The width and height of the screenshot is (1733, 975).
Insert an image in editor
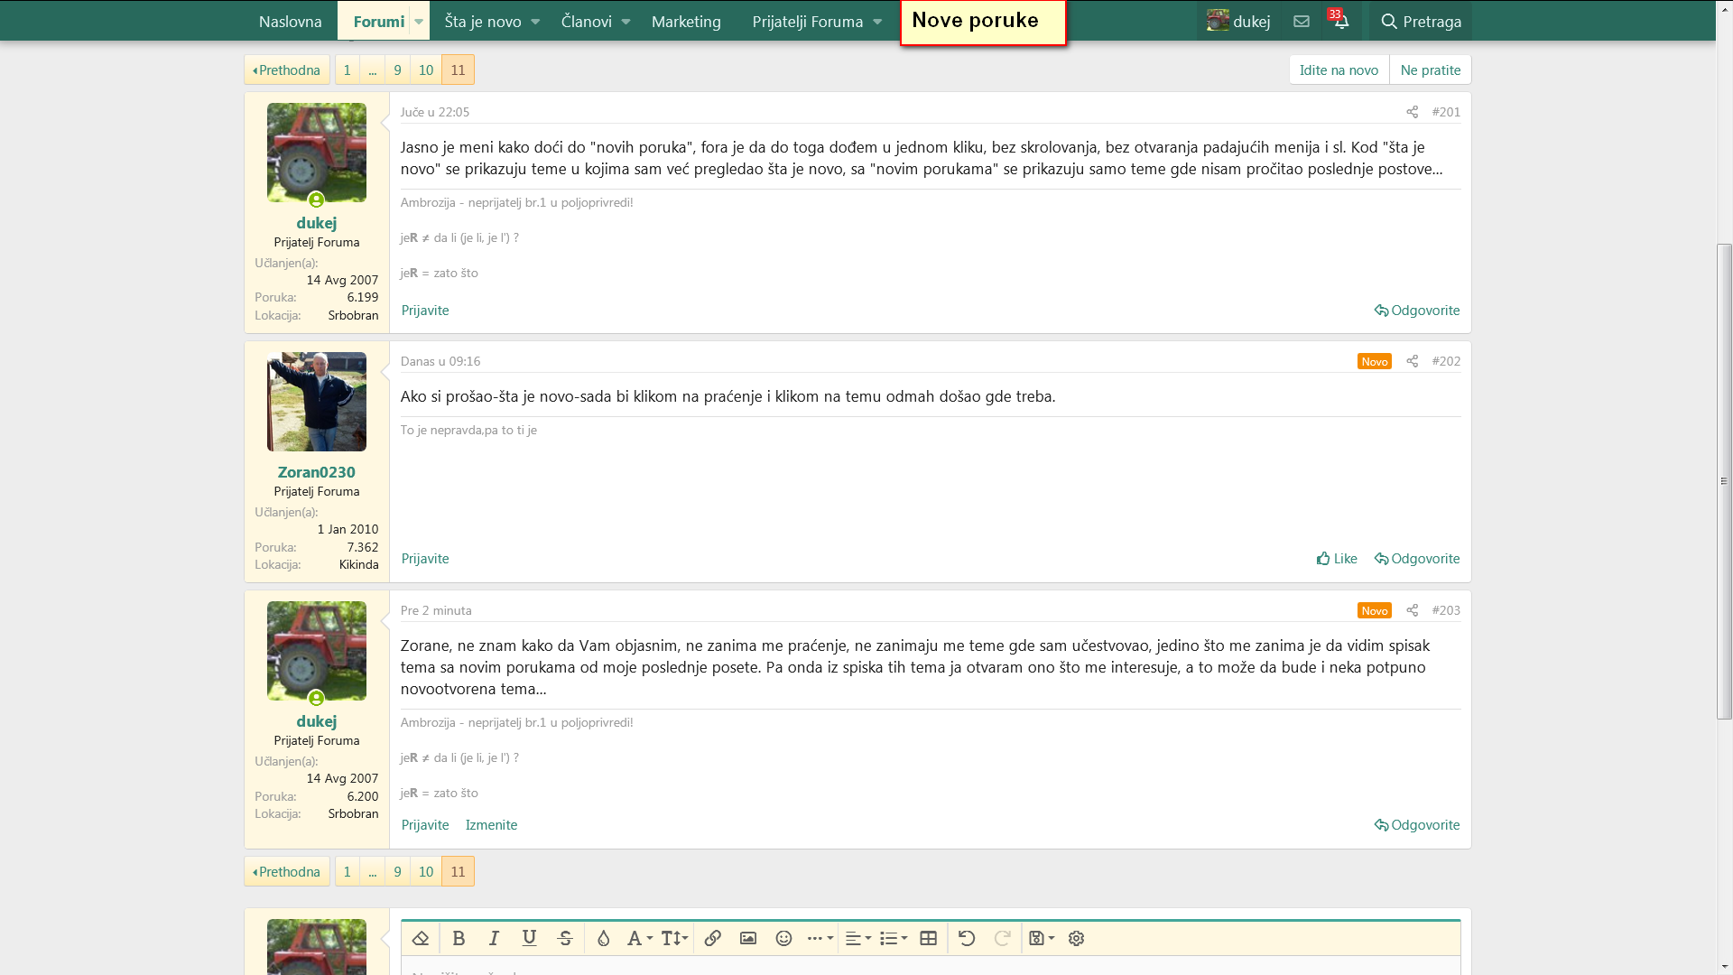coord(748,938)
